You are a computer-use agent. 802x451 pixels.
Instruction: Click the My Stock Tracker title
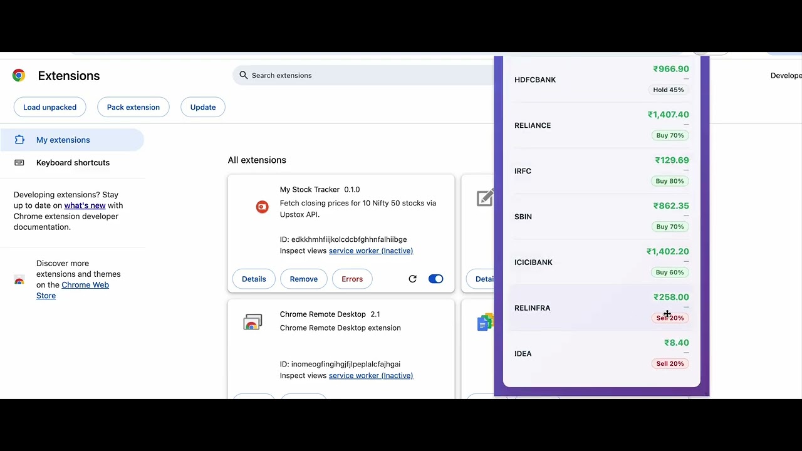coord(310,189)
